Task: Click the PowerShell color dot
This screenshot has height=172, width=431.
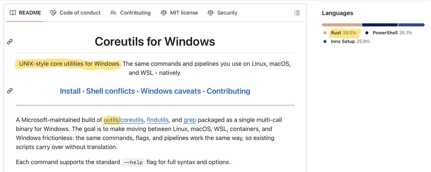Action: [367, 33]
